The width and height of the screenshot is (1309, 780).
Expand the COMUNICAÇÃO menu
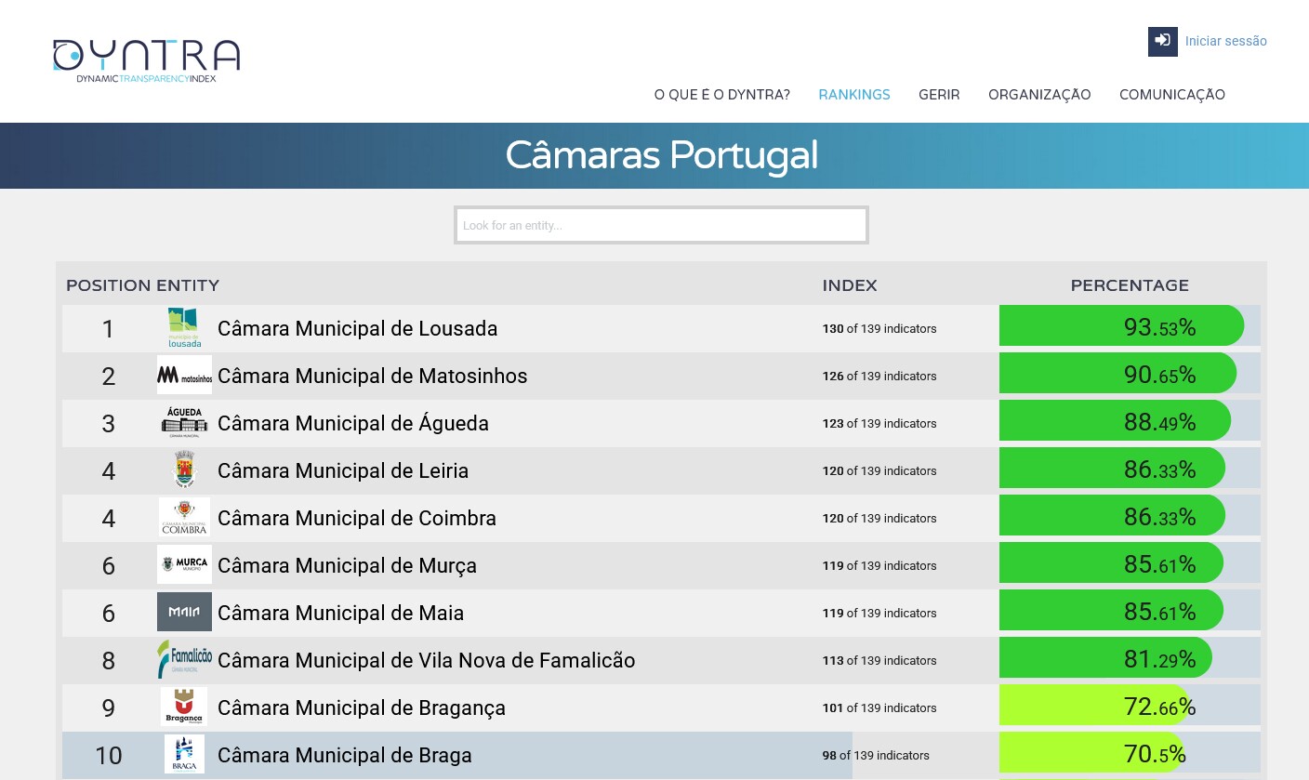[1172, 94]
